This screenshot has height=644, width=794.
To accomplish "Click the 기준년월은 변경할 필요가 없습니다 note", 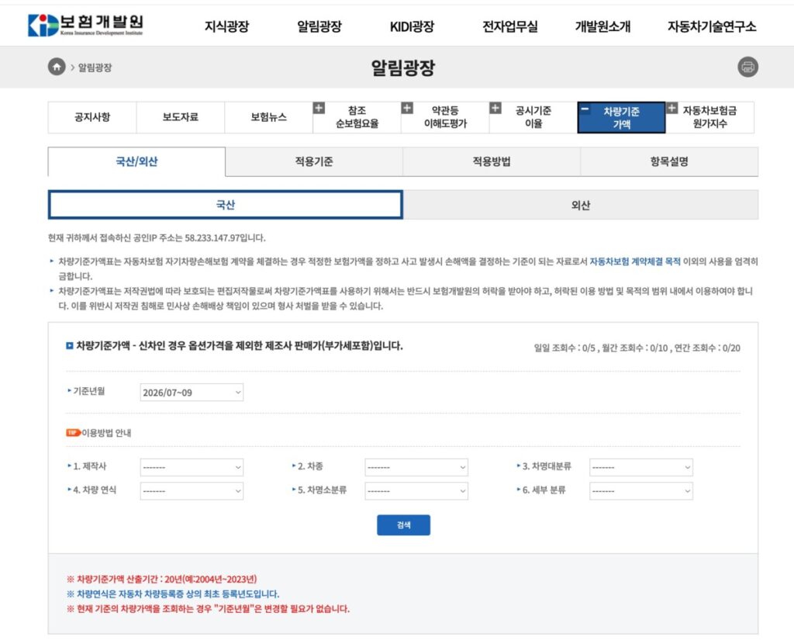I will coord(208,608).
